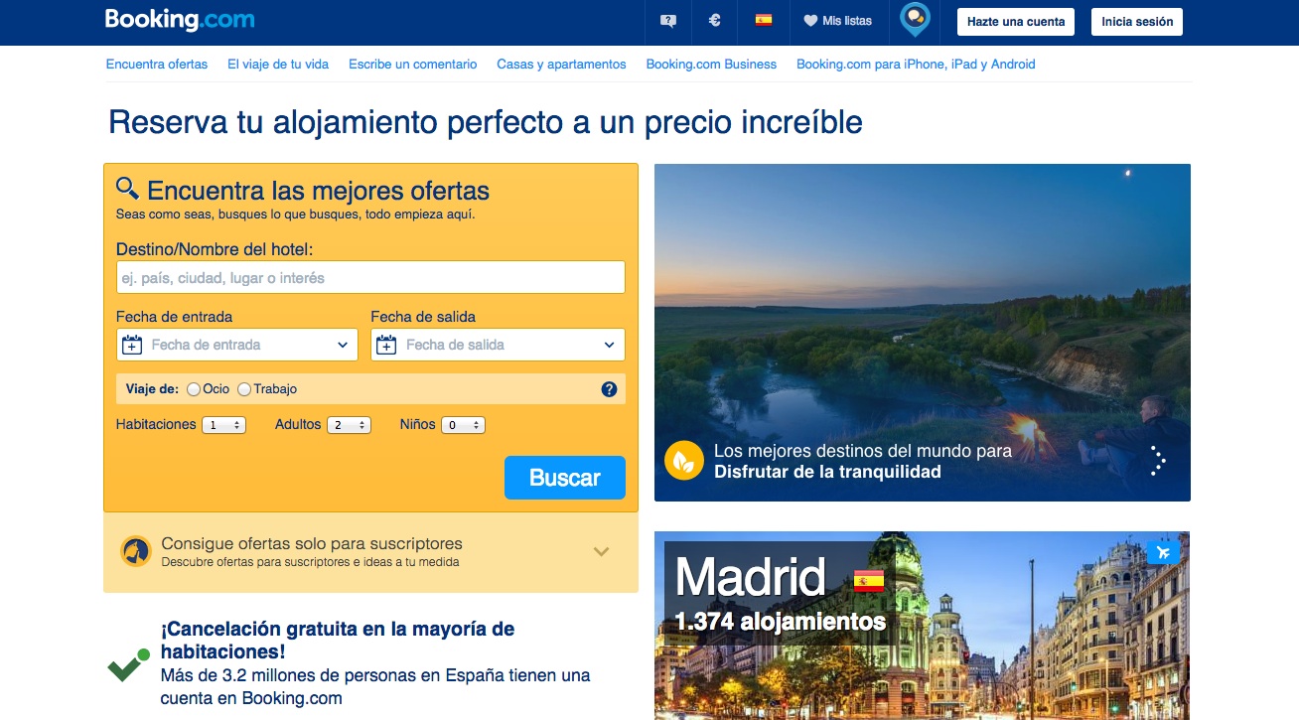1299x720 pixels.
Task: Click the Inicia sesión button
Action: coord(1137,21)
